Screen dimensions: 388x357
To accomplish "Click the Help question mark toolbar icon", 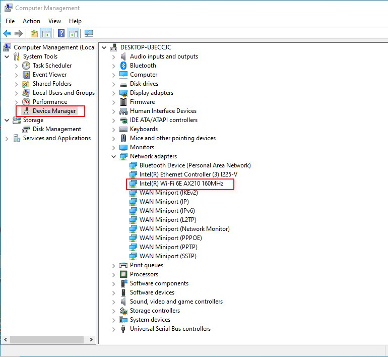I will [61, 33].
